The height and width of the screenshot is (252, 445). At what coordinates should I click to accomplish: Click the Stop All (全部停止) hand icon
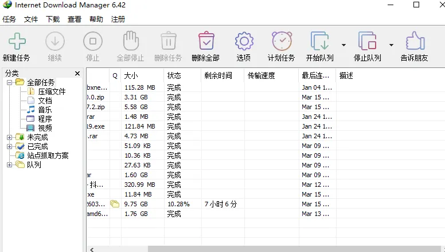click(x=131, y=41)
